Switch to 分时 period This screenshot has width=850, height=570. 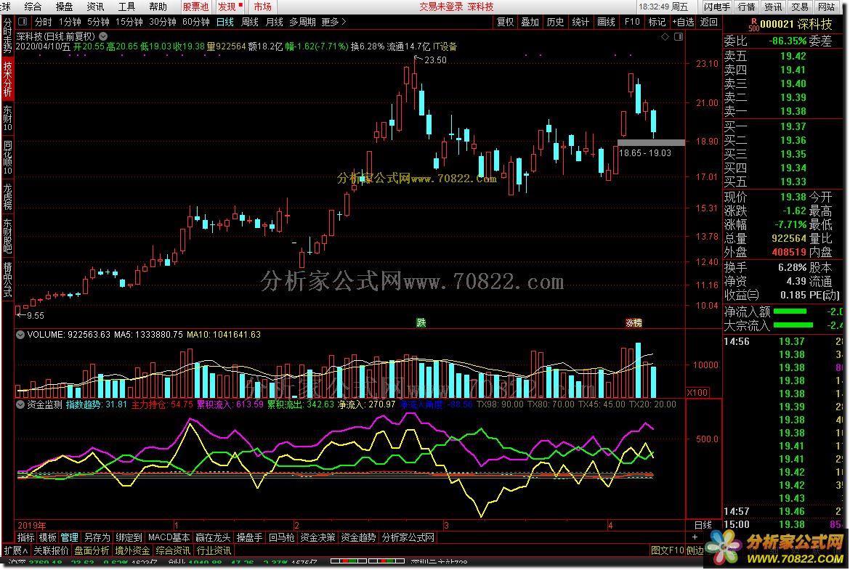(x=44, y=22)
